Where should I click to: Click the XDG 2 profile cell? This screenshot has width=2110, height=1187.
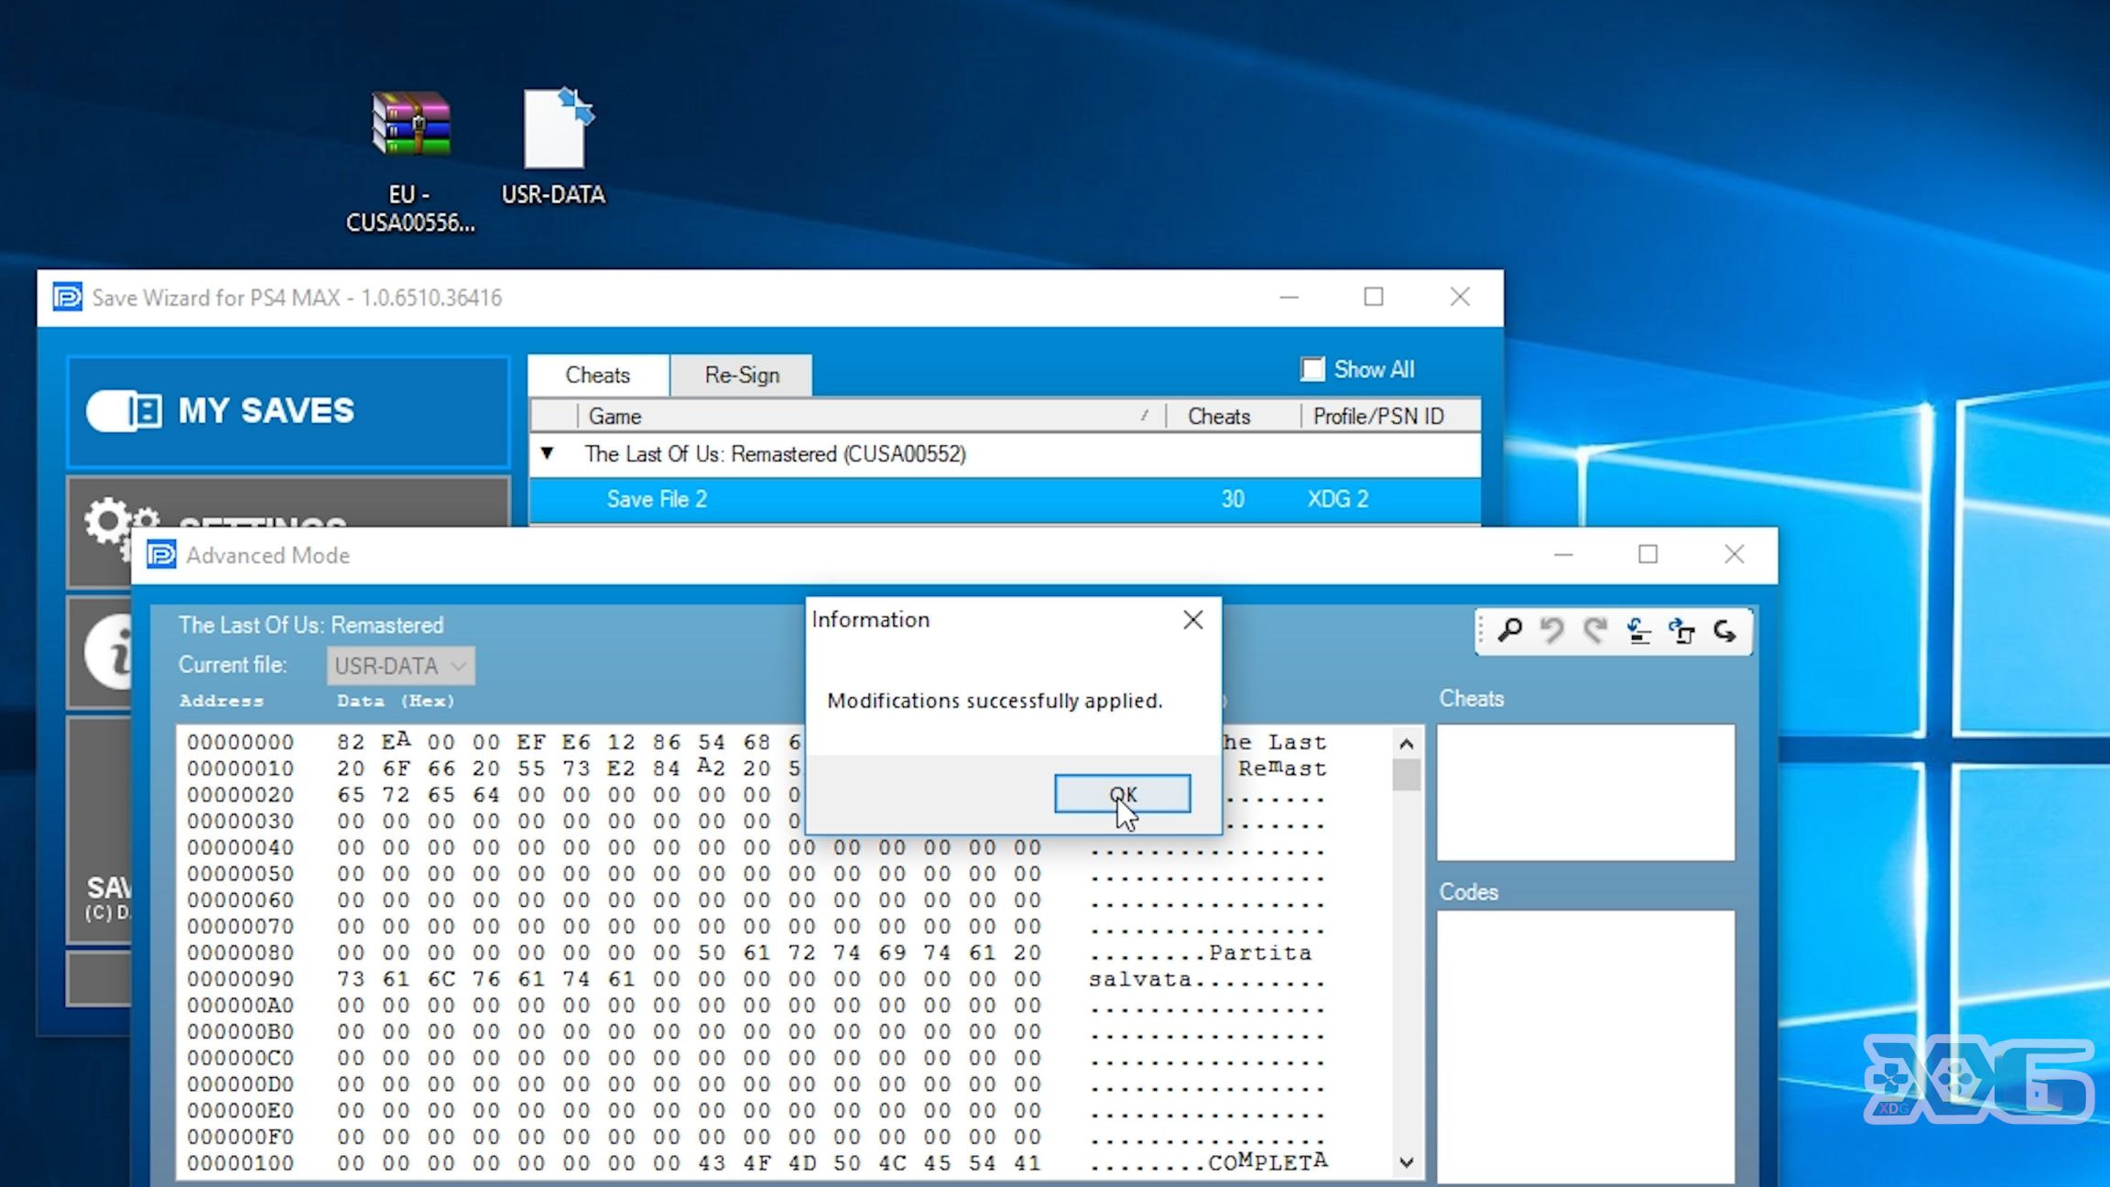point(1338,499)
